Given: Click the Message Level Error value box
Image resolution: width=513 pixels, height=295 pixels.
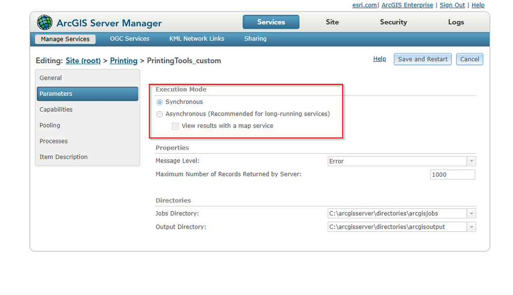Looking at the screenshot, I should click(397, 161).
